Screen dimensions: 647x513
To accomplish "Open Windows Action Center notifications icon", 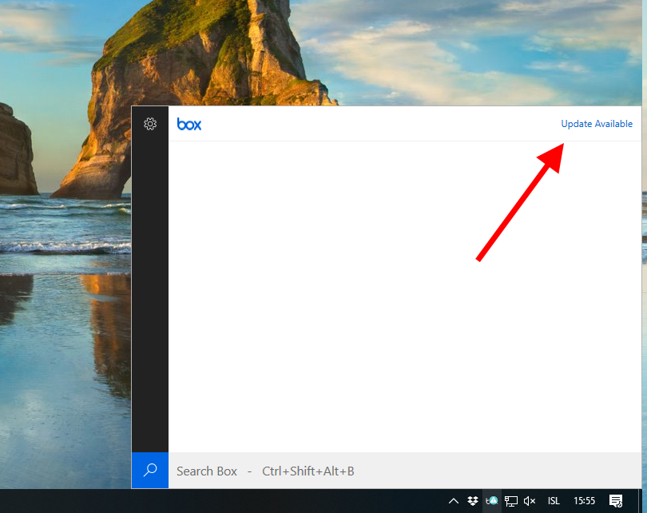I will 616,501.
